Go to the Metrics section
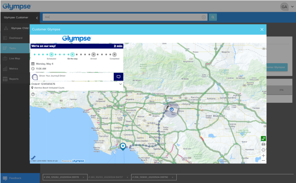296x183 pixels. [14, 69]
